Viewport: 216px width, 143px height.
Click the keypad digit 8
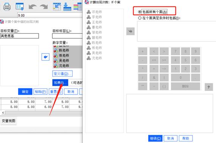click(x=185, y=51)
